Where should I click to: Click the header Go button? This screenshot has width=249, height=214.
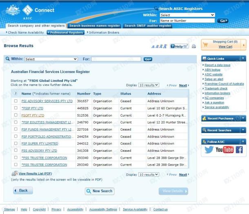tap(222, 21)
